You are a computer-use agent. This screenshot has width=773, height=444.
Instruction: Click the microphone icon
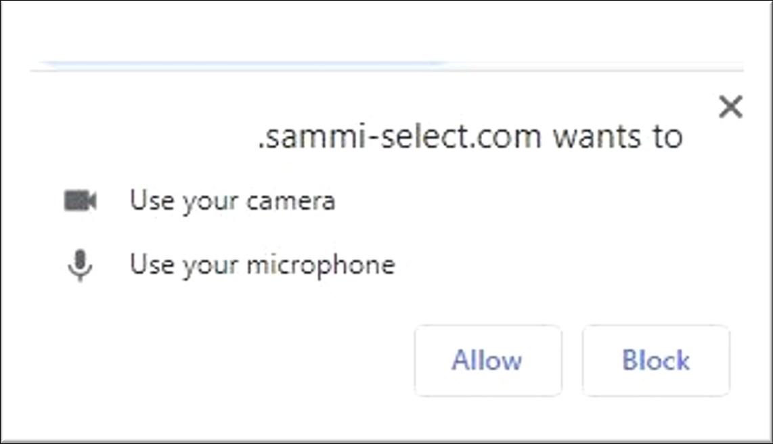[x=80, y=265]
